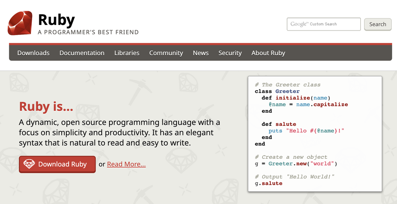Click the Search button

[x=378, y=24]
